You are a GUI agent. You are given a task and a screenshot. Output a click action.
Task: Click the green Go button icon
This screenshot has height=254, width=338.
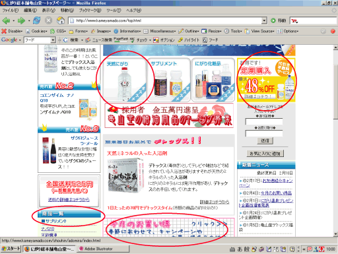click(x=273, y=20)
